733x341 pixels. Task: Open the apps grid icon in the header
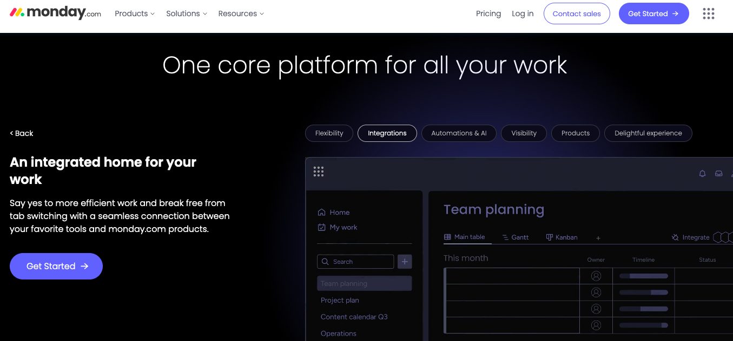click(708, 13)
